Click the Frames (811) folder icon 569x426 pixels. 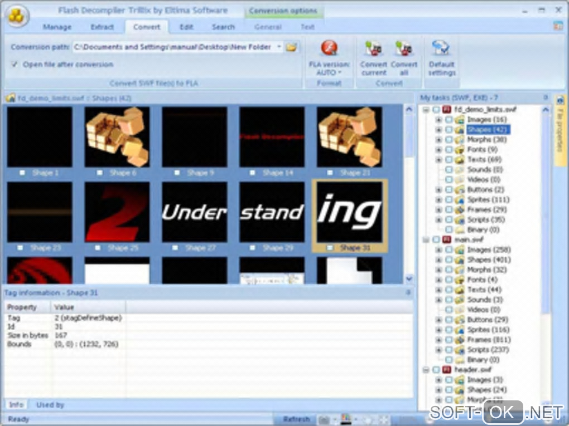pyautogui.click(x=460, y=340)
